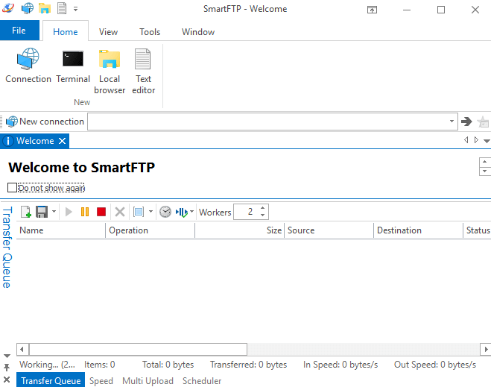Select the Welcome document tab
The height and width of the screenshot is (387, 491).
click(35, 141)
